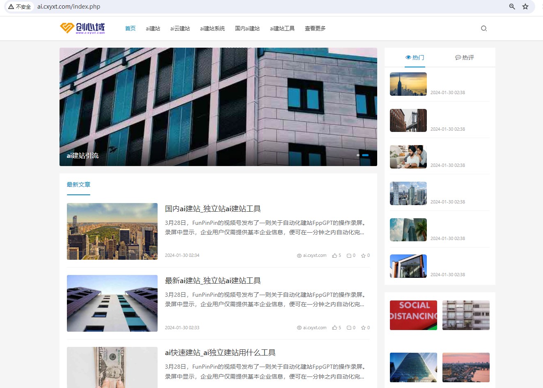Viewport: 543px width, 388px height.
Task: Open article 最新ai建站_独立站ai建站工具
Action: [213, 281]
